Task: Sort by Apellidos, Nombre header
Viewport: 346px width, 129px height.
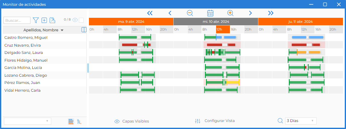Action: (43, 30)
